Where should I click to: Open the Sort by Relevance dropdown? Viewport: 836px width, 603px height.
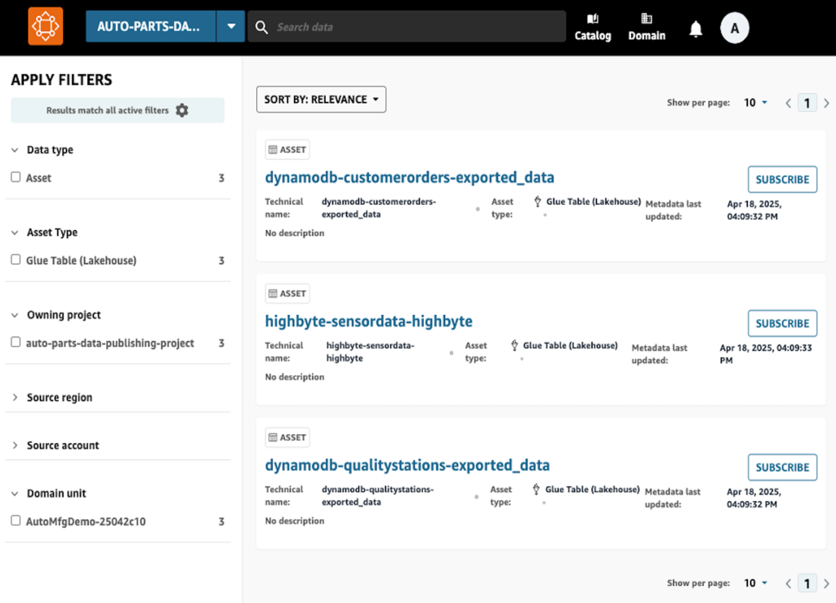point(321,100)
